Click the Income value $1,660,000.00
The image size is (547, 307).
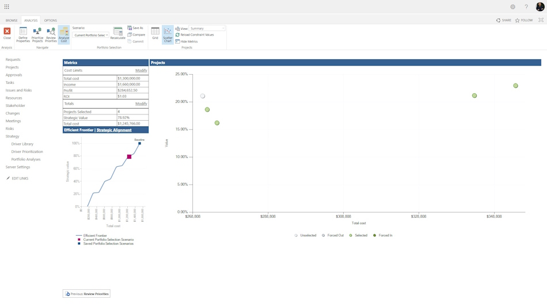tap(132, 85)
